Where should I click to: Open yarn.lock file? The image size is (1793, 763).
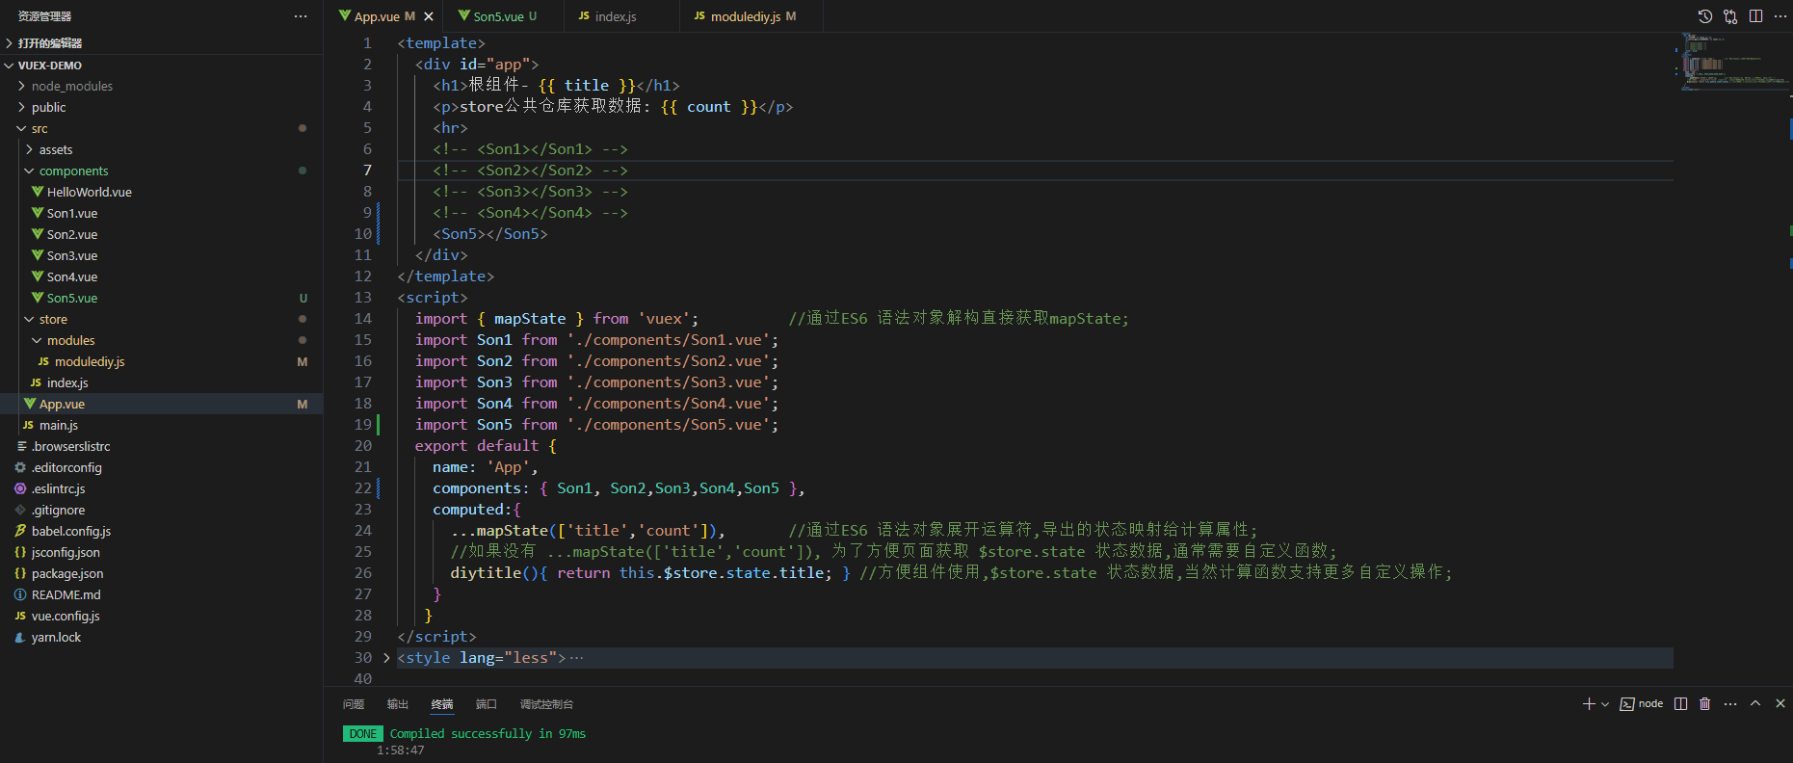pos(161,637)
